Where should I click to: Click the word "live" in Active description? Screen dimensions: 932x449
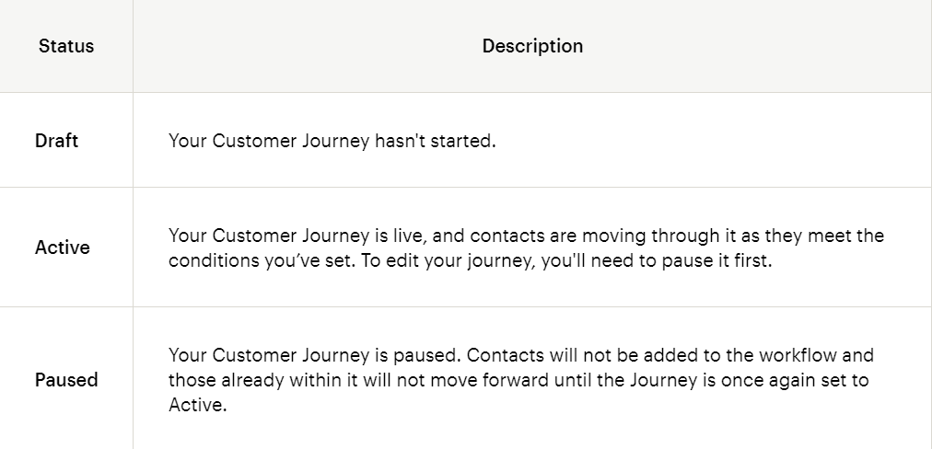(407, 236)
